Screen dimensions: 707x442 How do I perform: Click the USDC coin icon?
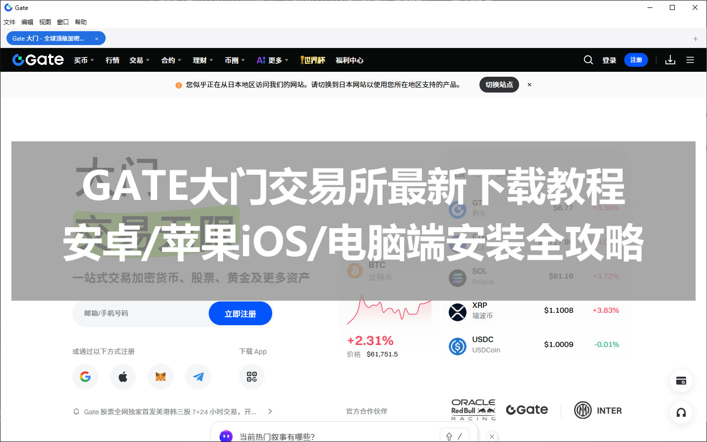click(458, 346)
